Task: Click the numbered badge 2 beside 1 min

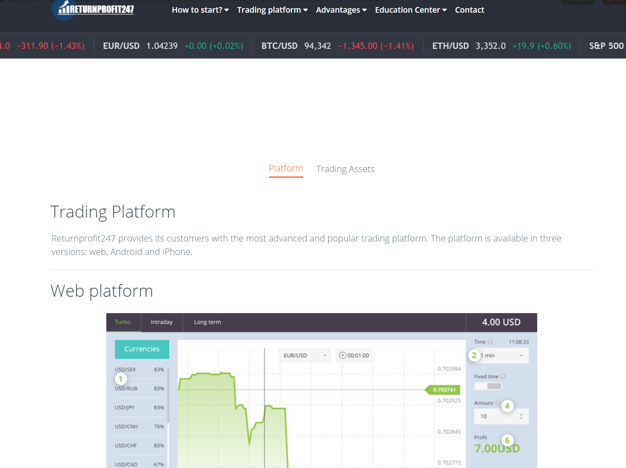Action: coord(474,355)
